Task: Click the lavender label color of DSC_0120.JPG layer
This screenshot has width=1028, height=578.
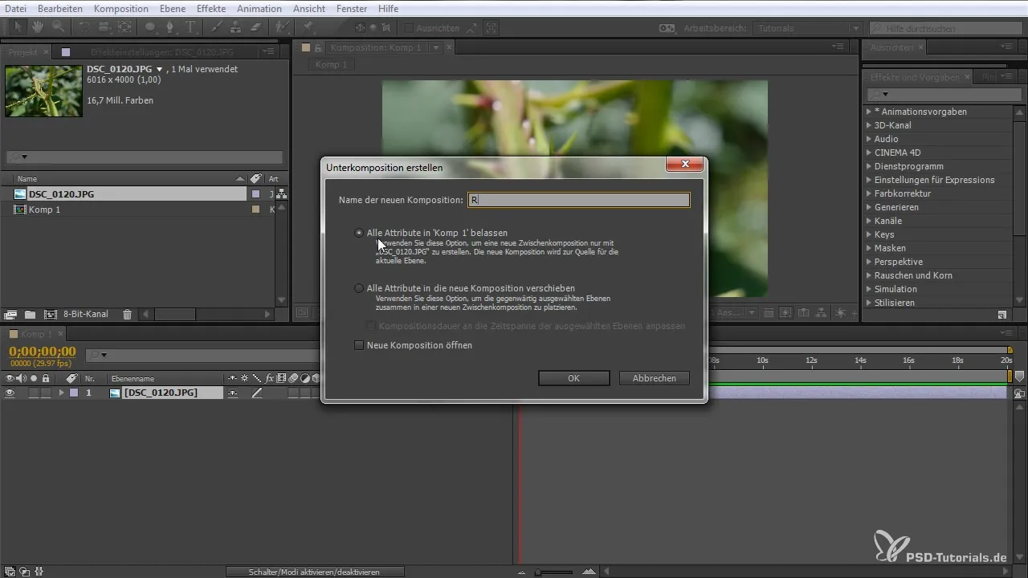Action: click(x=74, y=393)
